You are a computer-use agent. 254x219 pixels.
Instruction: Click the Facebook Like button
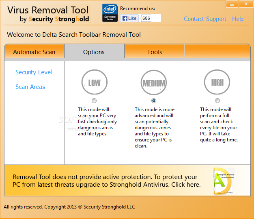129,18
